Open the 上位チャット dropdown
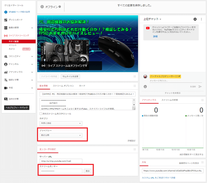The image size is (207, 183). point(152,19)
